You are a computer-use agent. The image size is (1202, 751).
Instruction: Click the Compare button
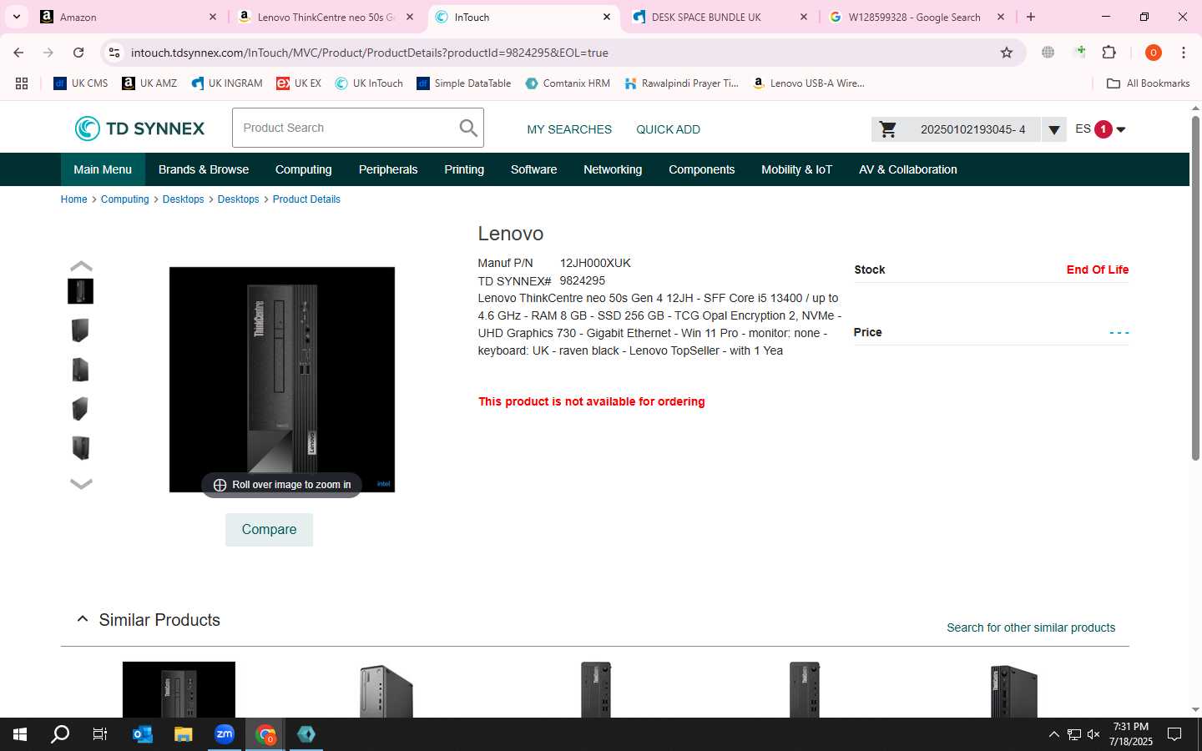pyautogui.click(x=269, y=530)
